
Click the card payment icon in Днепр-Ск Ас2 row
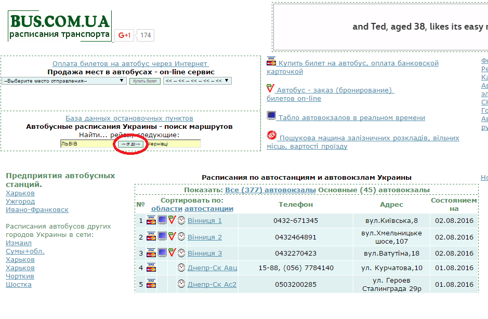click(151, 284)
